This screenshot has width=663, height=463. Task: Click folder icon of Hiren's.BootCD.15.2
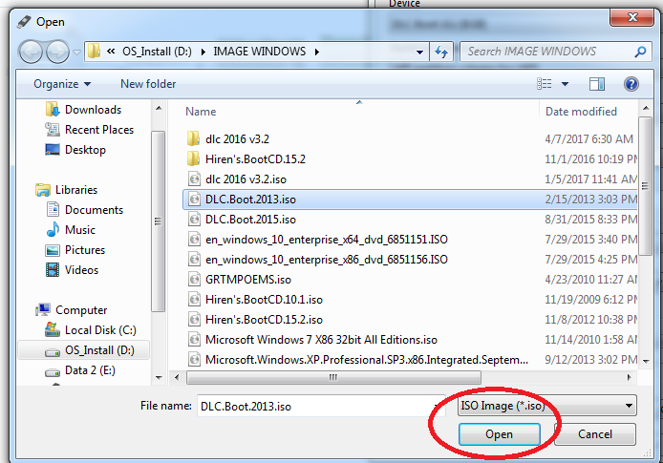[x=193, y=158]
